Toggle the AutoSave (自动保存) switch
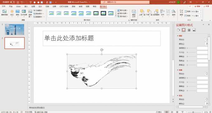This screenshot has width=212, height=113. point(12,2)
